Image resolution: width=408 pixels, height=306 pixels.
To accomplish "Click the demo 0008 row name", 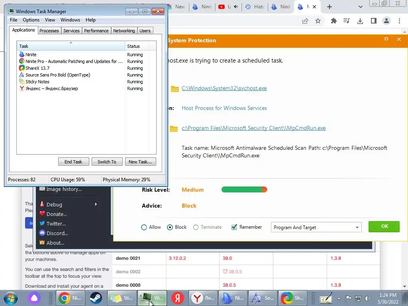I will 128,285.
